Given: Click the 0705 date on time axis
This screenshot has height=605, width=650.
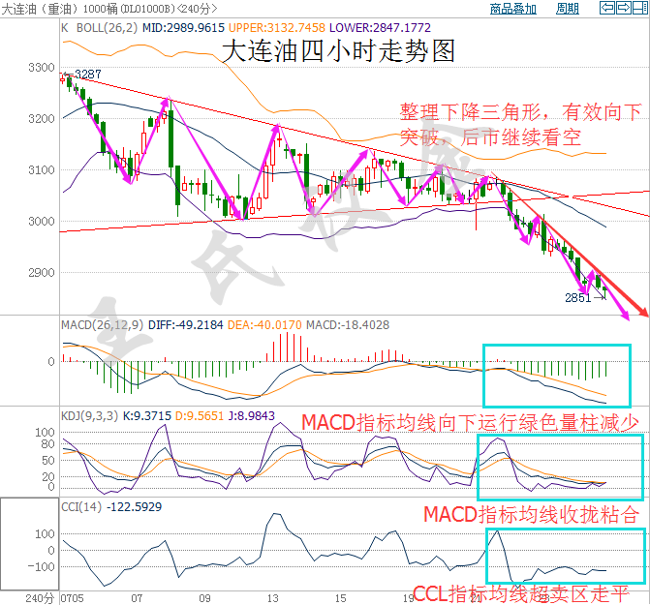Looking at the screenshot, I should coord(72,598).
